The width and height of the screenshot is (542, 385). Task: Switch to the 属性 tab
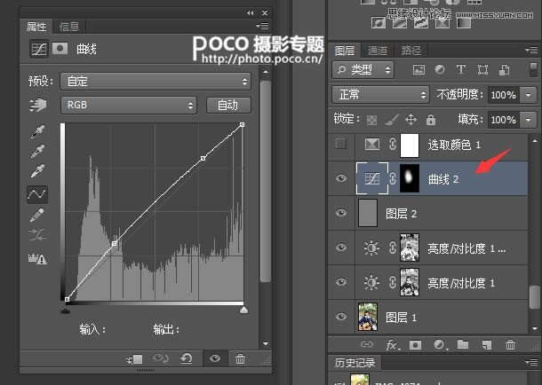point(36,27)
